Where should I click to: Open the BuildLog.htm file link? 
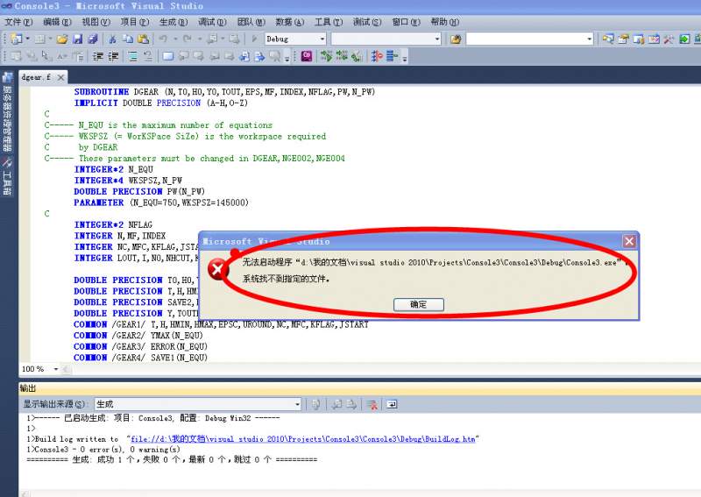tap(302, 439)
